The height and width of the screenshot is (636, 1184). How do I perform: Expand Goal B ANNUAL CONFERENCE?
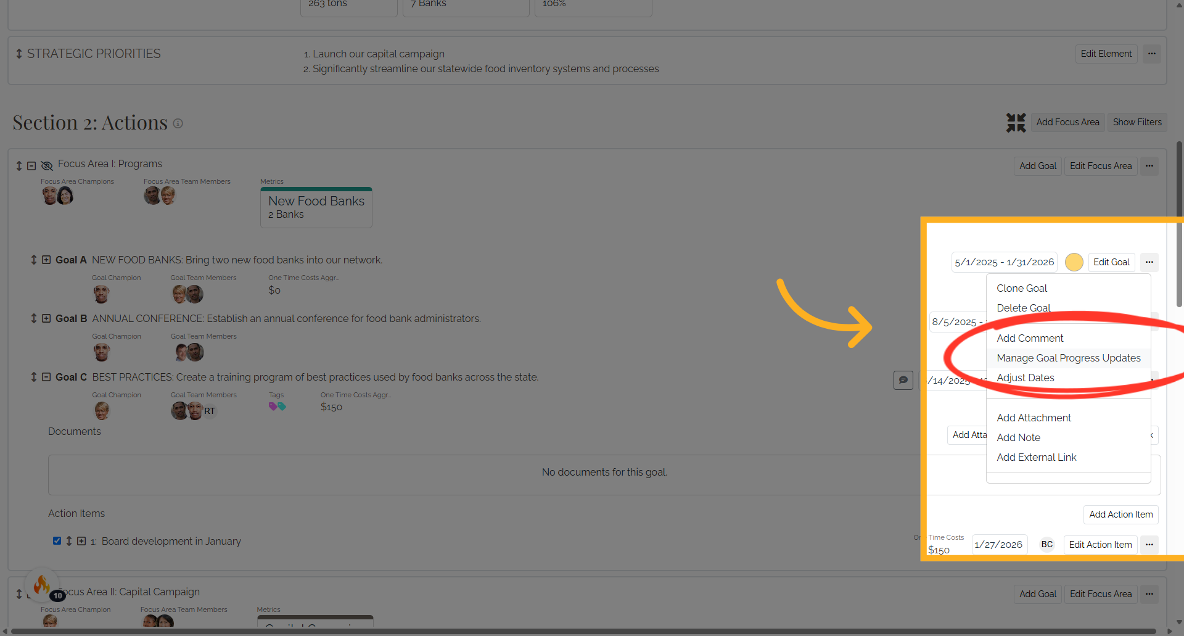pyautogui.click(x=46, y=318)
